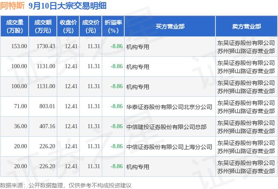
Task: Select the 卖方营业部 column header
Action: (247, 27)
